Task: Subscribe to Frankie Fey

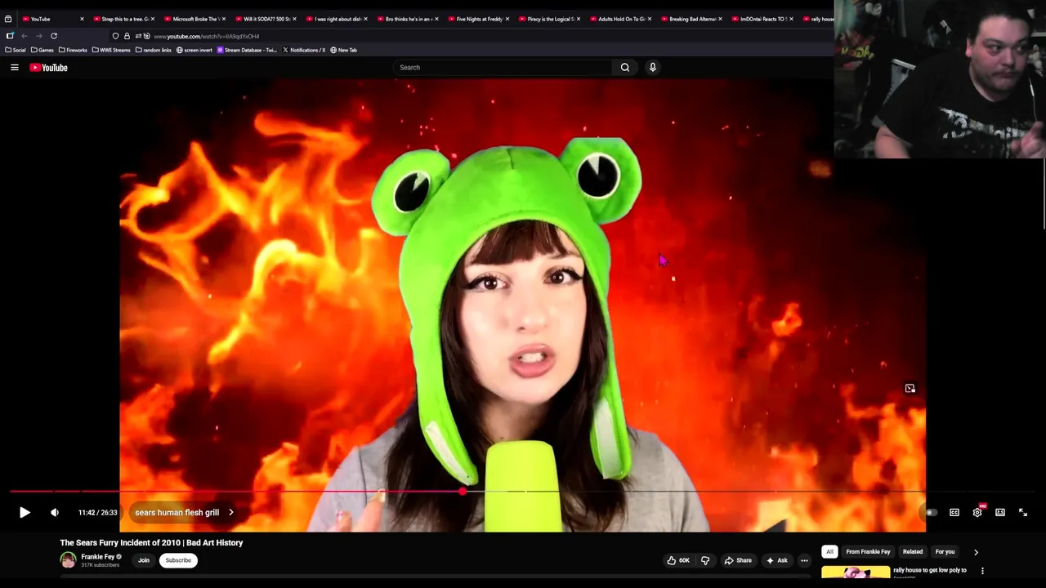Action: (x=178, y=560)
